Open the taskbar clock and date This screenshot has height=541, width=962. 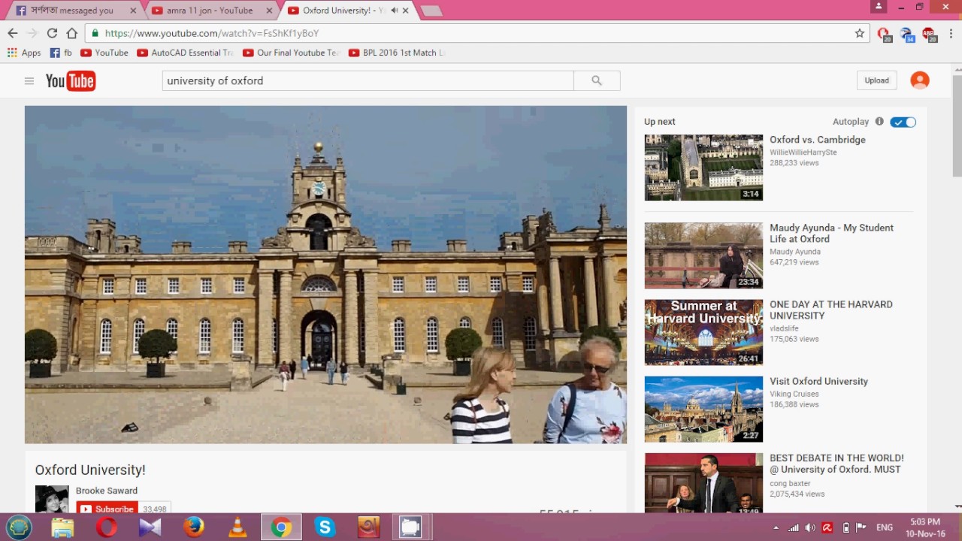click(x=925, y=527)
